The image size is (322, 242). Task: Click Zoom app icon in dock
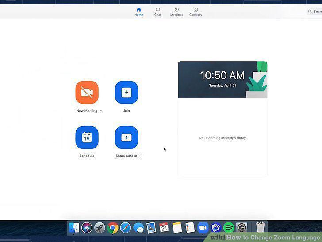203,228
